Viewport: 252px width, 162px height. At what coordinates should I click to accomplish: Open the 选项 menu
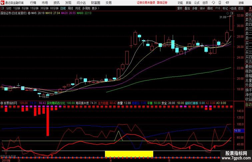click(x=205, y=3)
